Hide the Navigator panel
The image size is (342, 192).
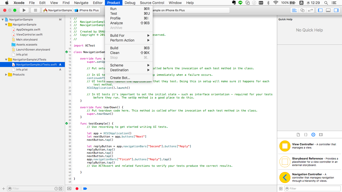pyautogui.click(x=320, y=10)
